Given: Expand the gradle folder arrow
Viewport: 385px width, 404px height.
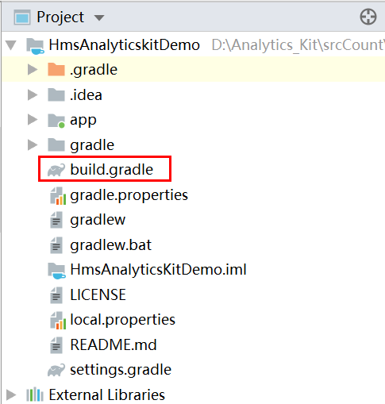Looking at the screenshot, I should [x=33, y=144].
